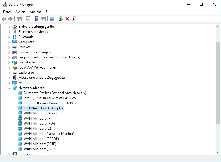
Task: Click the vertical scrollbar thumb
Action: pyautogui.click(x=218, y=83)
